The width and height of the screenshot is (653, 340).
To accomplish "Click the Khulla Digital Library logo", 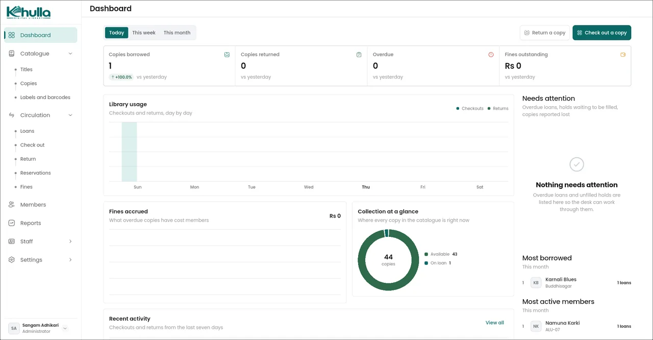I will tap(28, 12).
